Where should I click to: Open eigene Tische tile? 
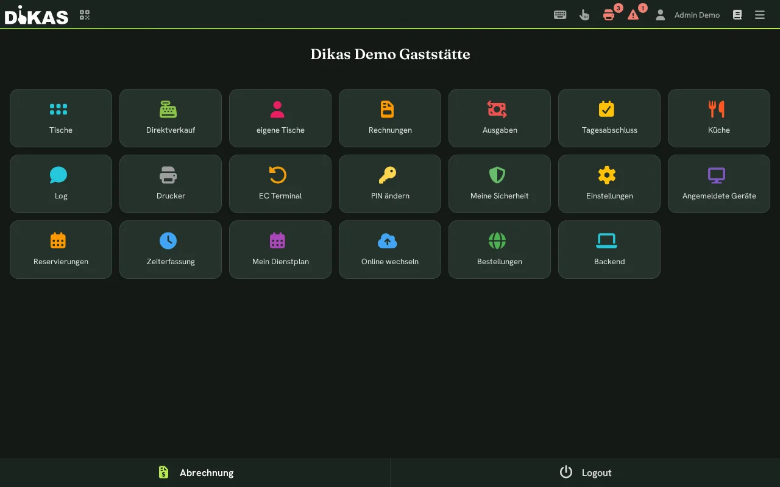[x=280, y=118]
